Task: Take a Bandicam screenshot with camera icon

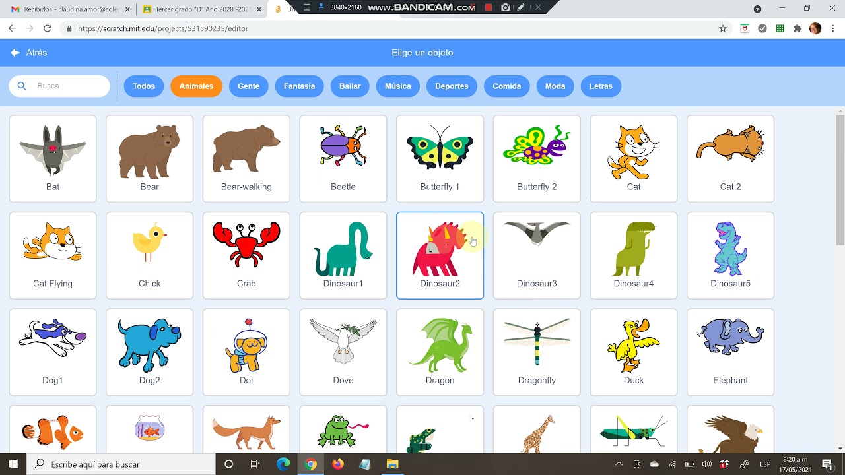Action: [x=505, y=7]
